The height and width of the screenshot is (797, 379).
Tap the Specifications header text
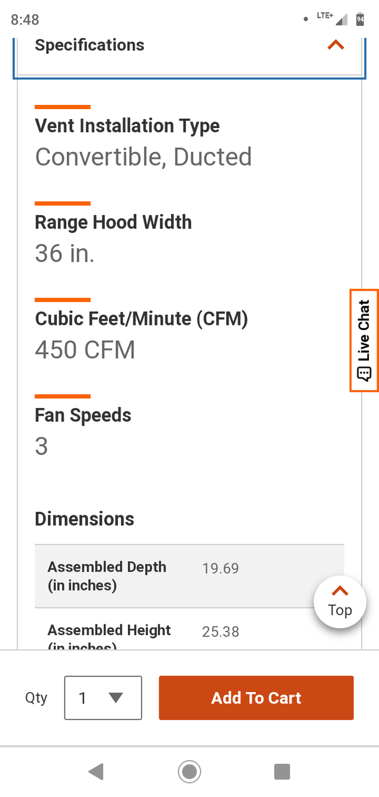coord(89,45)
